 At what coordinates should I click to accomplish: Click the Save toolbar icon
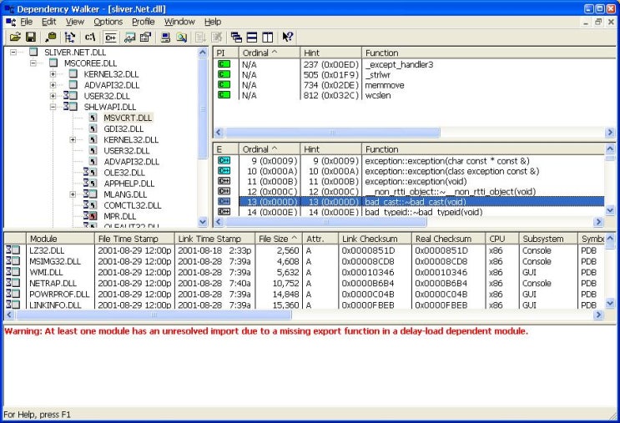30,38
